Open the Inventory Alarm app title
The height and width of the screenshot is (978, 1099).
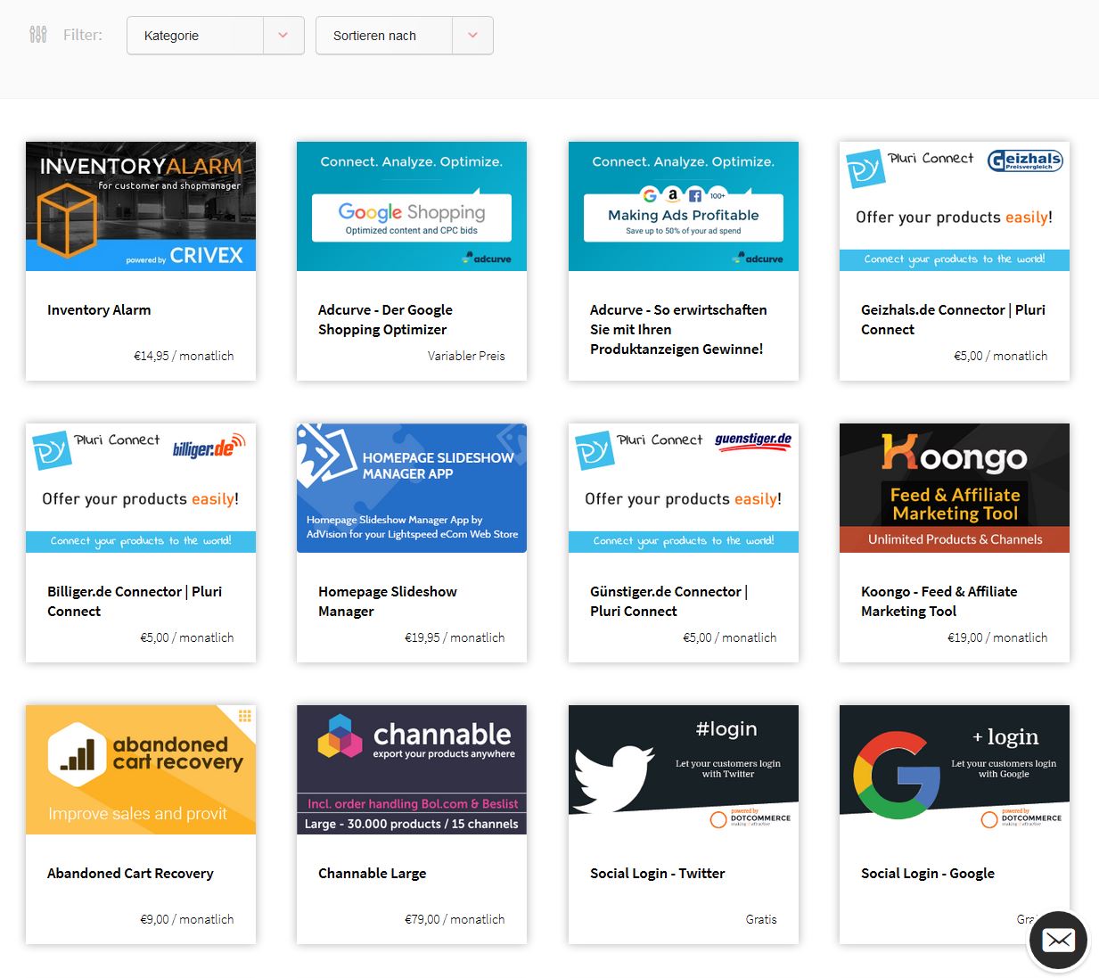click(99, 310)
